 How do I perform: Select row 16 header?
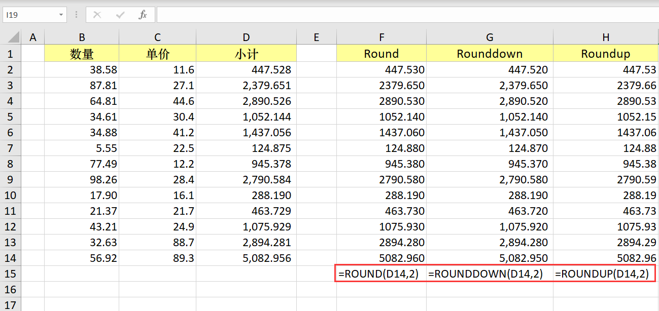click(11, 289)
